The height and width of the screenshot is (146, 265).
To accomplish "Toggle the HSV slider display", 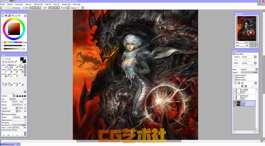I will tap(9, 16).
